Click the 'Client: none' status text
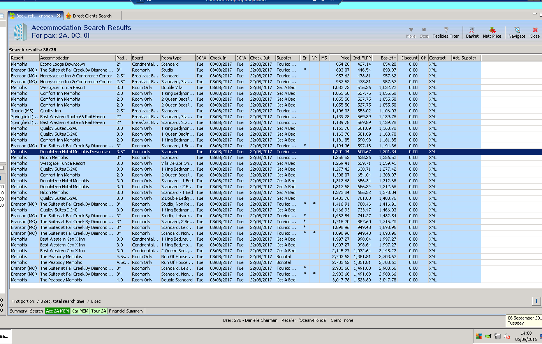This screenshot has width=542, height=344. [342, 320]
